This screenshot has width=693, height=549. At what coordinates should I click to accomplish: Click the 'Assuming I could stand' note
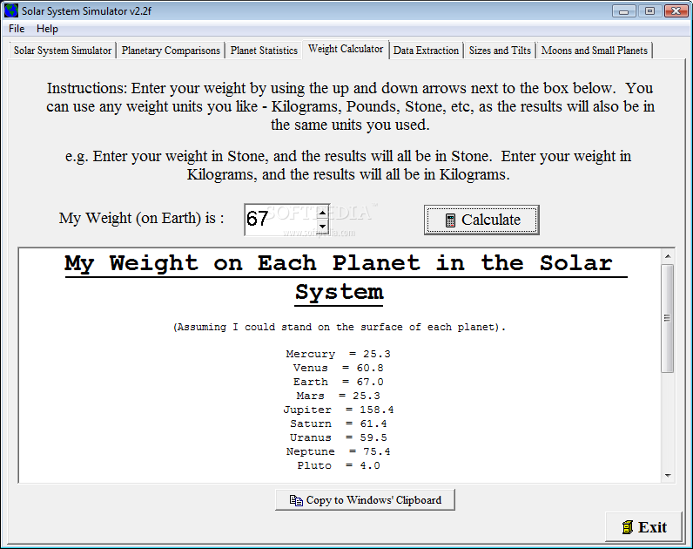coord(339,328)
